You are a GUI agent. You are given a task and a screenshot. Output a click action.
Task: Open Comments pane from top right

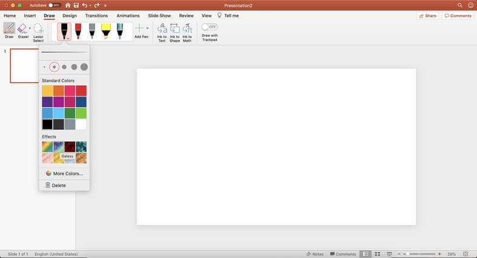(x=458, y=16)
